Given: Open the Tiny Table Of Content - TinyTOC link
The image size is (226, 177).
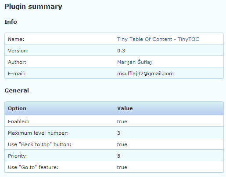Looking at the screenshot, I should [x=158, y=39].
